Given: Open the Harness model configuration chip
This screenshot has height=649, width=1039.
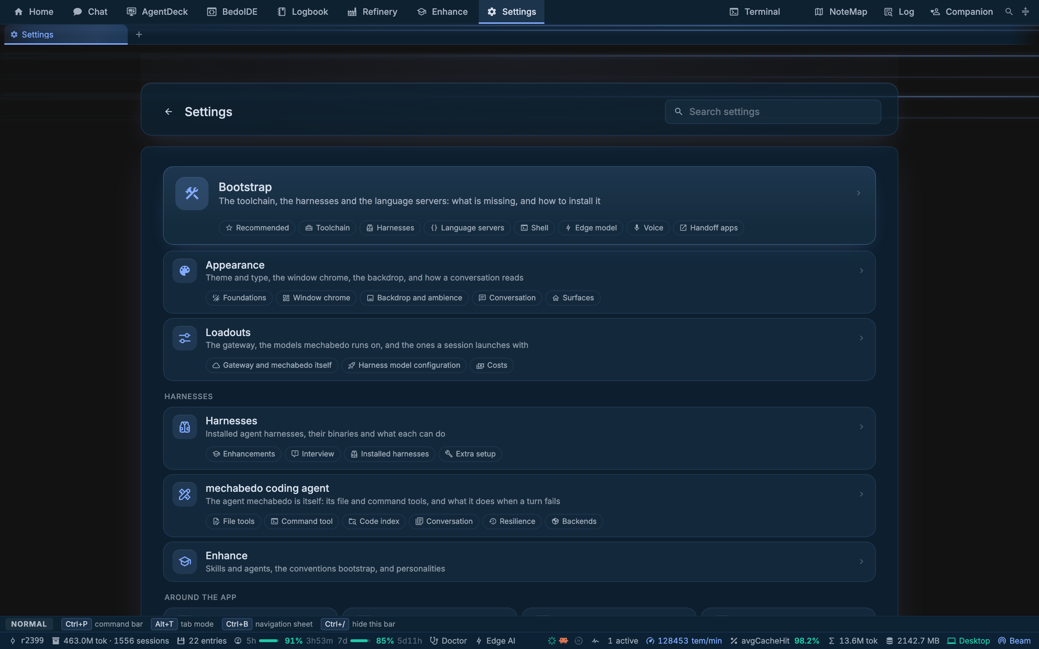Looking at the screenshot, I should (x=404, y=365).
